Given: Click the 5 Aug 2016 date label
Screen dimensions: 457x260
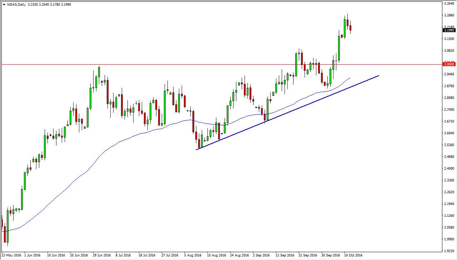Looking at the screenshot, I should point(193,256).
